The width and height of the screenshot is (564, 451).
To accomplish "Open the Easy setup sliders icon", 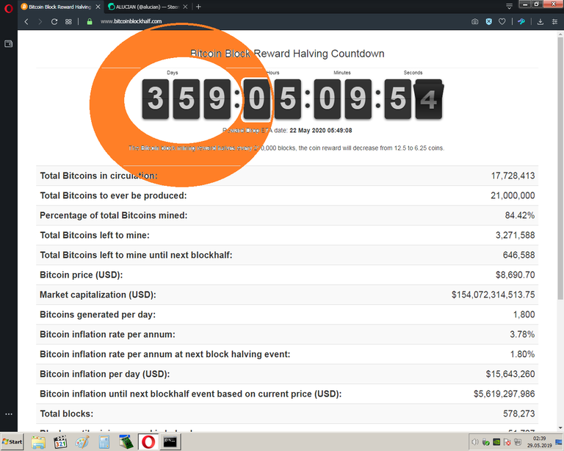I will pos(554,21).
